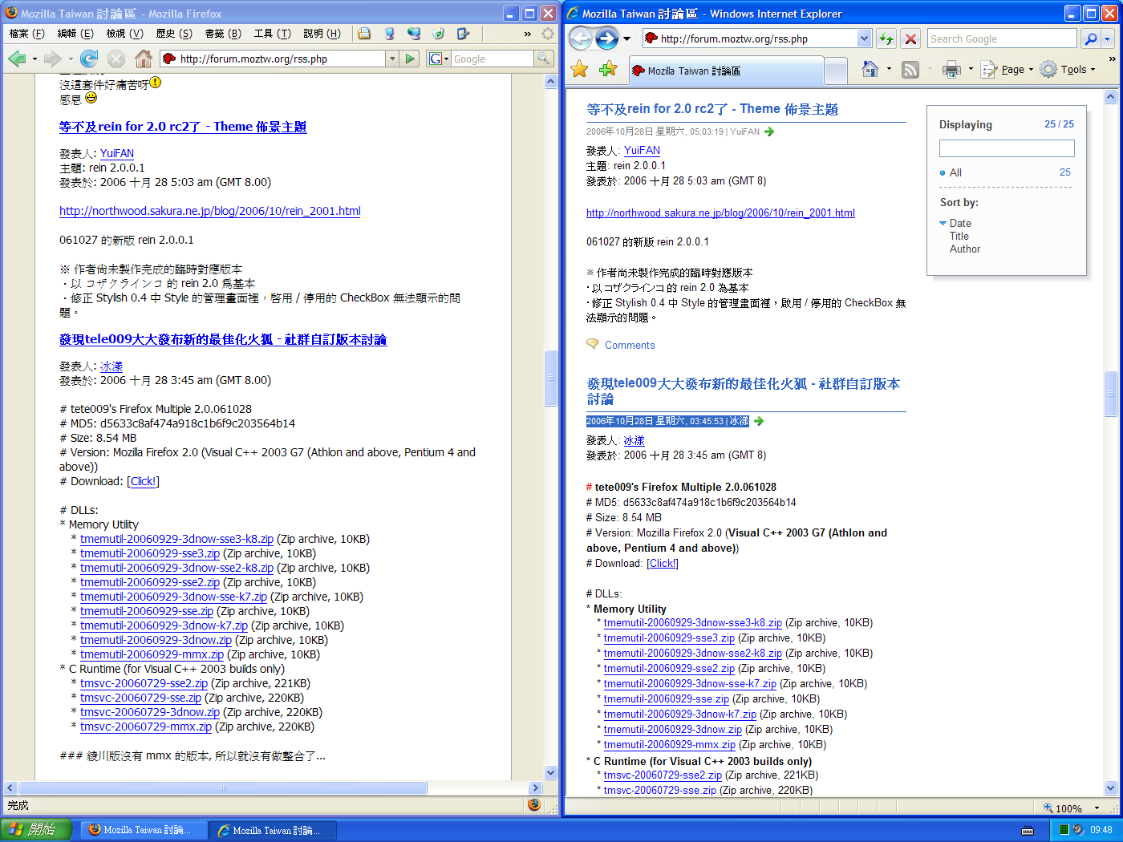1123x842 pixels.
Task: Click the IE search magnifier button
Action: point(1090,38)
